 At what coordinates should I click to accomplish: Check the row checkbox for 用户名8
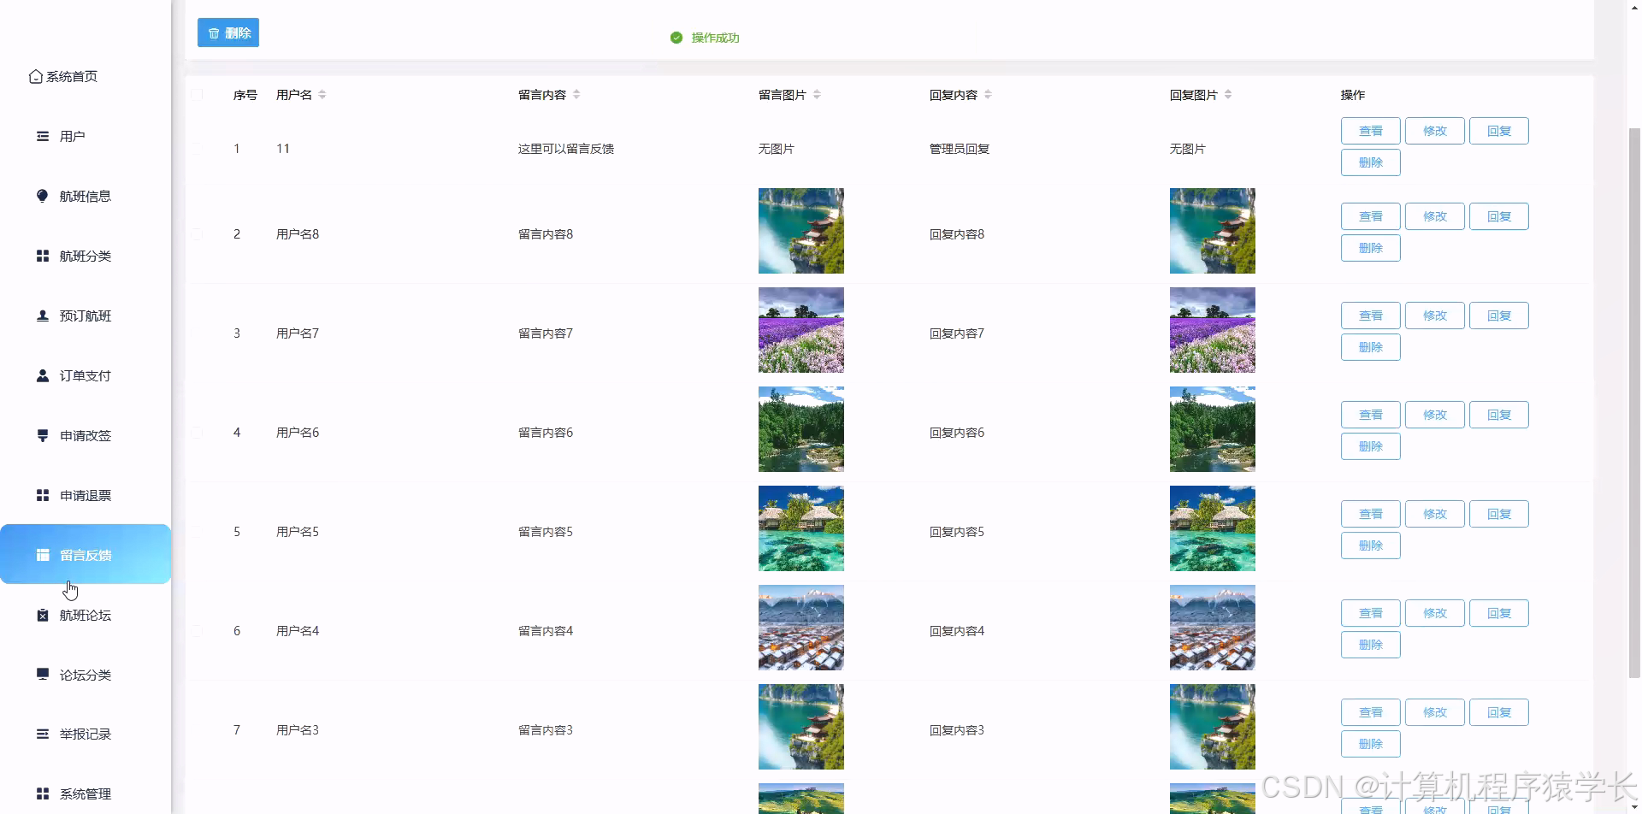coord(195,234)
